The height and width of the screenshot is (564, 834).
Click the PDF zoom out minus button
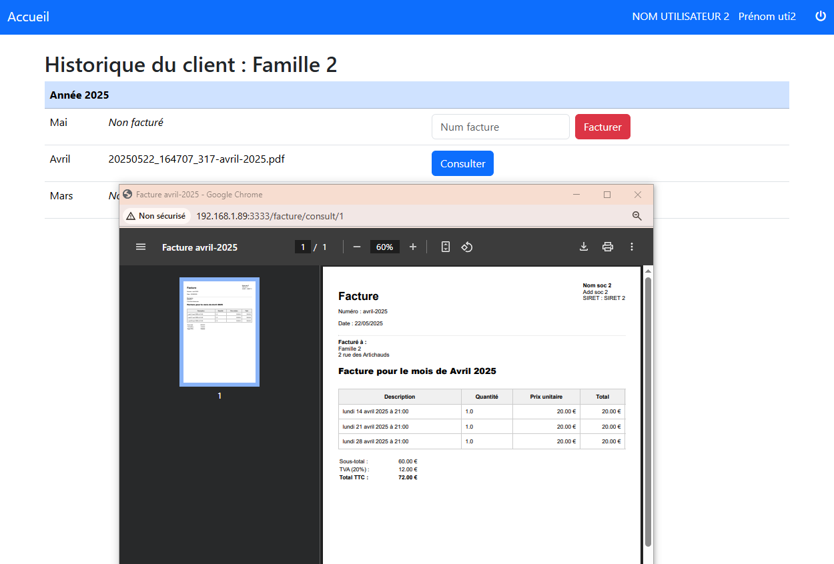tap(357, 247)
